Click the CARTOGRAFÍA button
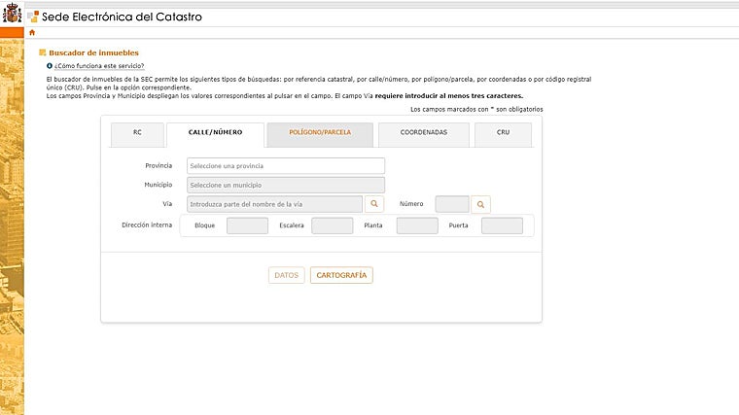This screenshot has width=739, height=415. point(341,275)
